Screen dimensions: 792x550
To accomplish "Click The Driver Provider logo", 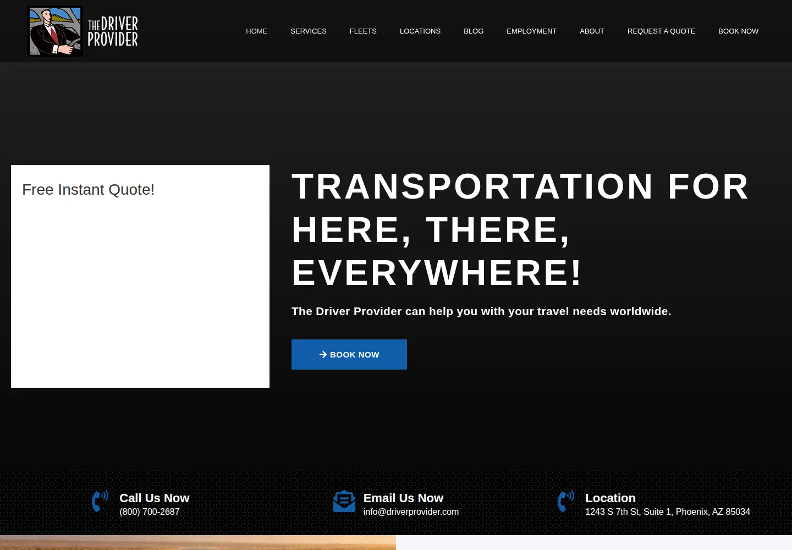I will pos(83,31).
